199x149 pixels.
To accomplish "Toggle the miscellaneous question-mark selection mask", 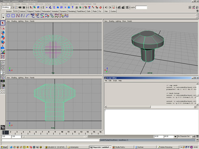I will tap(73, 7).
